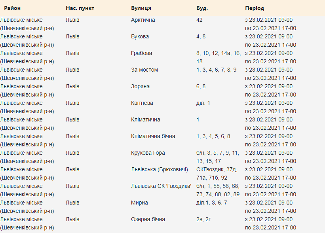The width and height of the screenshot is (325, 233).
Task: Select the 'діл. 1' building cell
Action: [x=203, y=103]
